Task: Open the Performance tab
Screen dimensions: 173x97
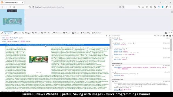Action: pos(57,33)
